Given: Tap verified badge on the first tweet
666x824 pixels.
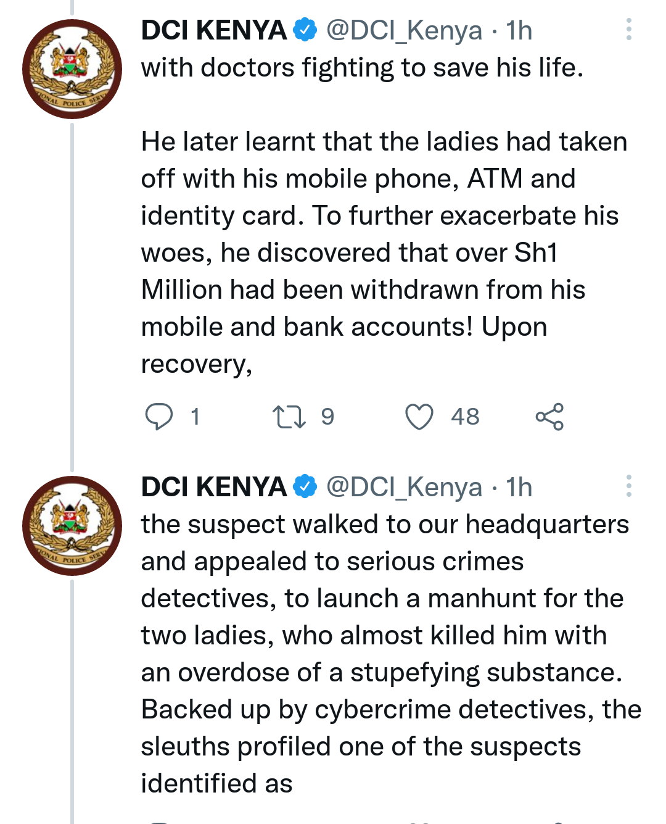Looking at the screenshot, I should (x=305, y=30).
